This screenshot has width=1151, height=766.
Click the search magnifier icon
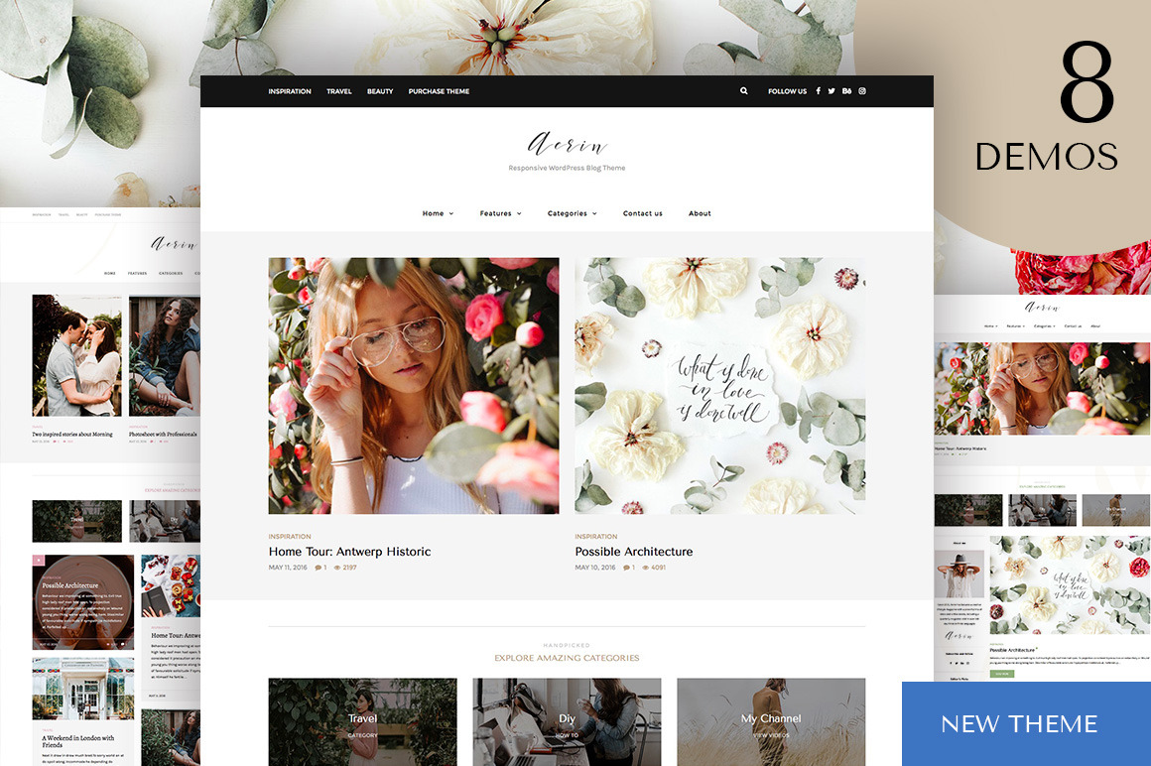[x=743, y=91]
